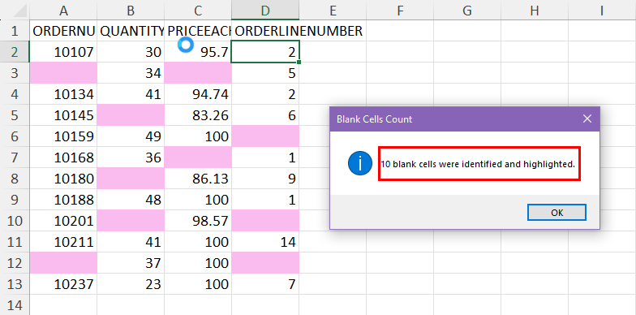Viewport: 636px width, 315px height.
Task: Click the ORDERNU header cell
Action: (63, 31)
